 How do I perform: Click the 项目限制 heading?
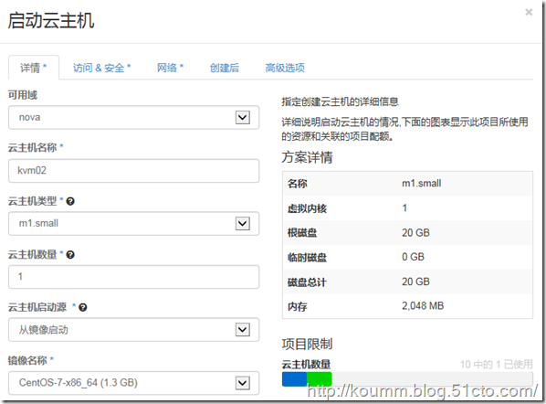click(307, 344)
